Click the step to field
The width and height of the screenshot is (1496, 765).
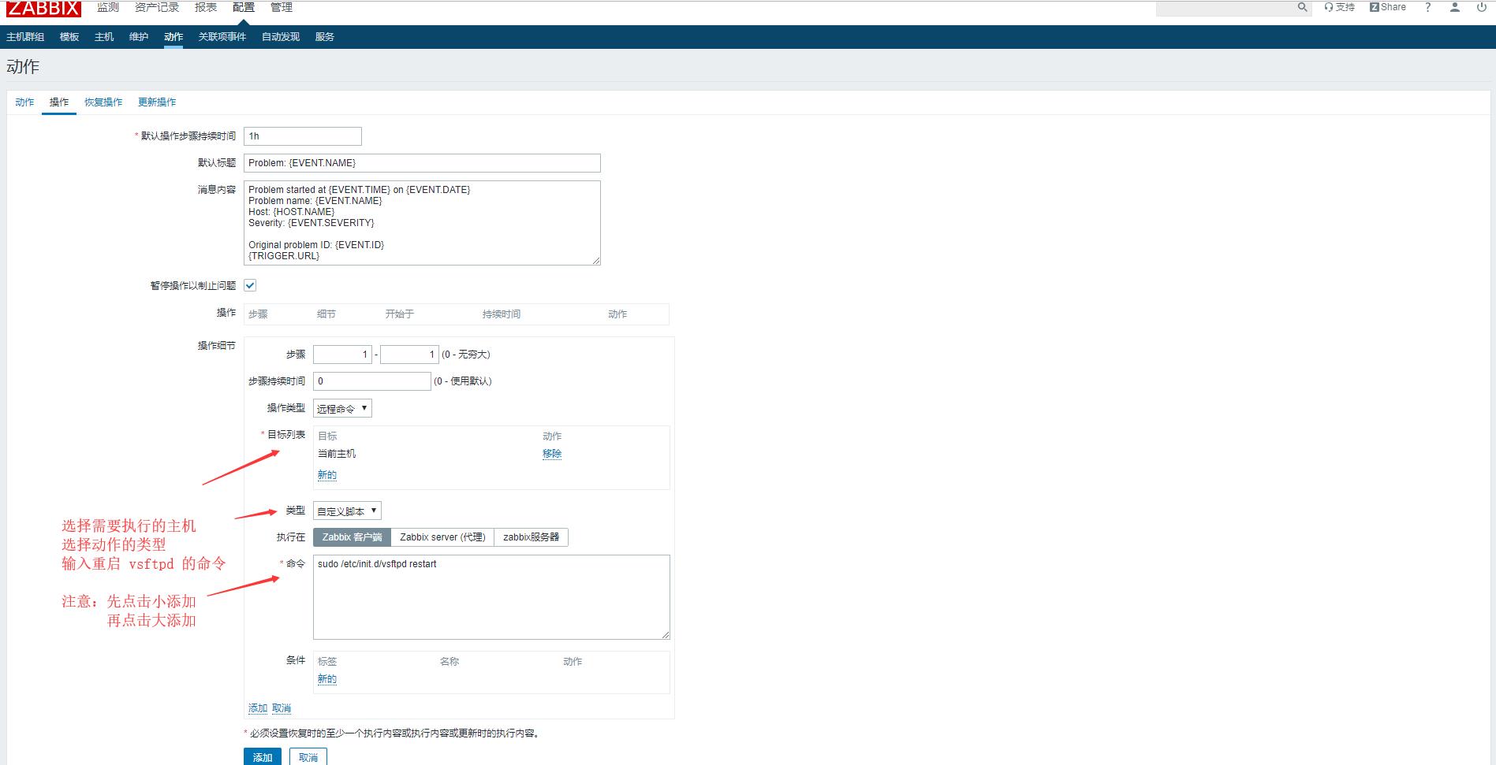coord(409,355)
